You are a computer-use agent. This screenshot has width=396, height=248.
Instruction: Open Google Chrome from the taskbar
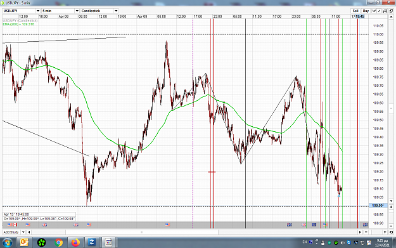pos(58,243)
